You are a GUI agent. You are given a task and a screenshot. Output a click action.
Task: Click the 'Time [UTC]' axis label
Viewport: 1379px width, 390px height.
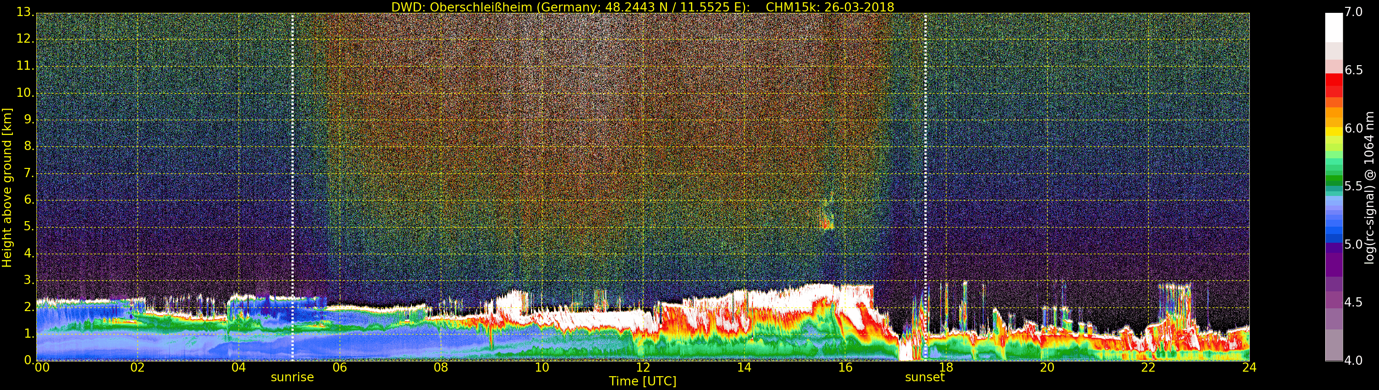[x=643, y=381]
